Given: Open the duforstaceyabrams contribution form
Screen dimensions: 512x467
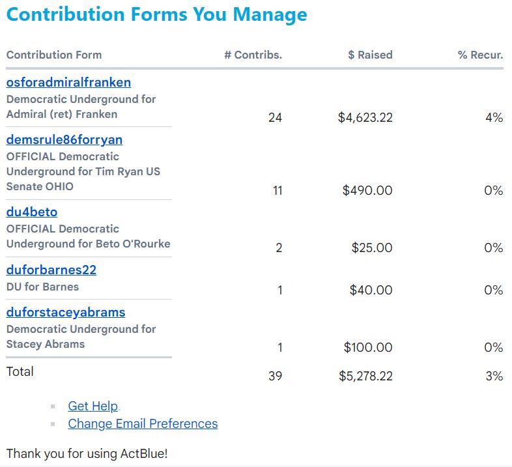Looking at the screenshot, I should pos(66,313).
